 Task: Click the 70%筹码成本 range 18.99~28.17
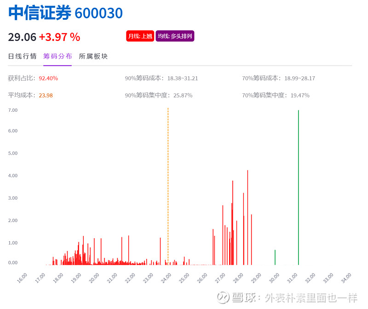300,78
